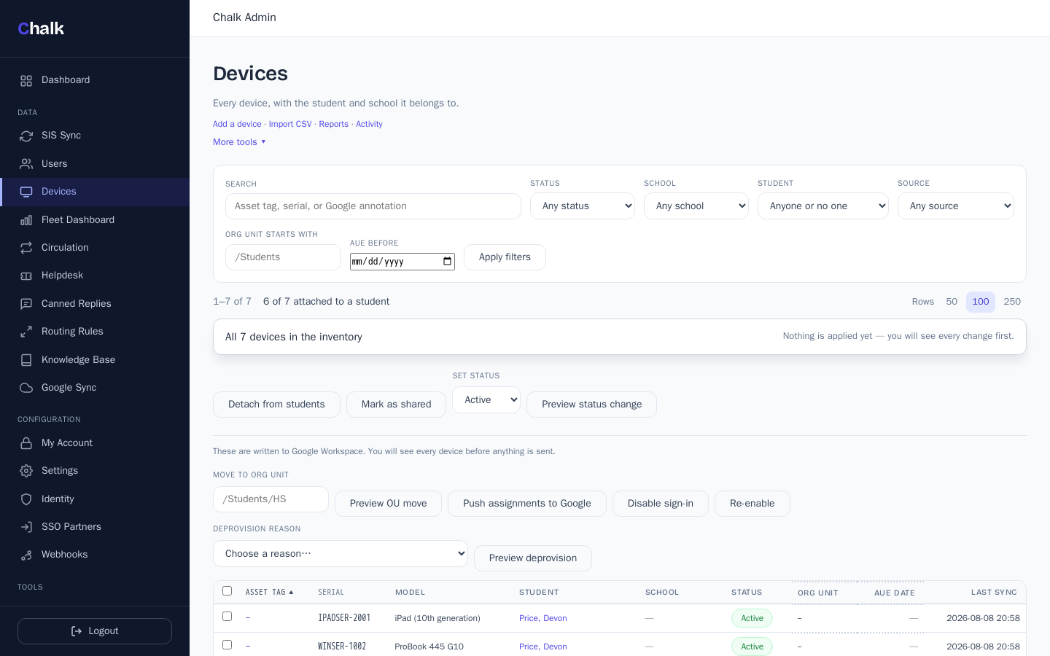Image resolution: width=1050 pixels, height=656 pixels.
Task: Click the Add a device link
Action: (x=237, y=125)
